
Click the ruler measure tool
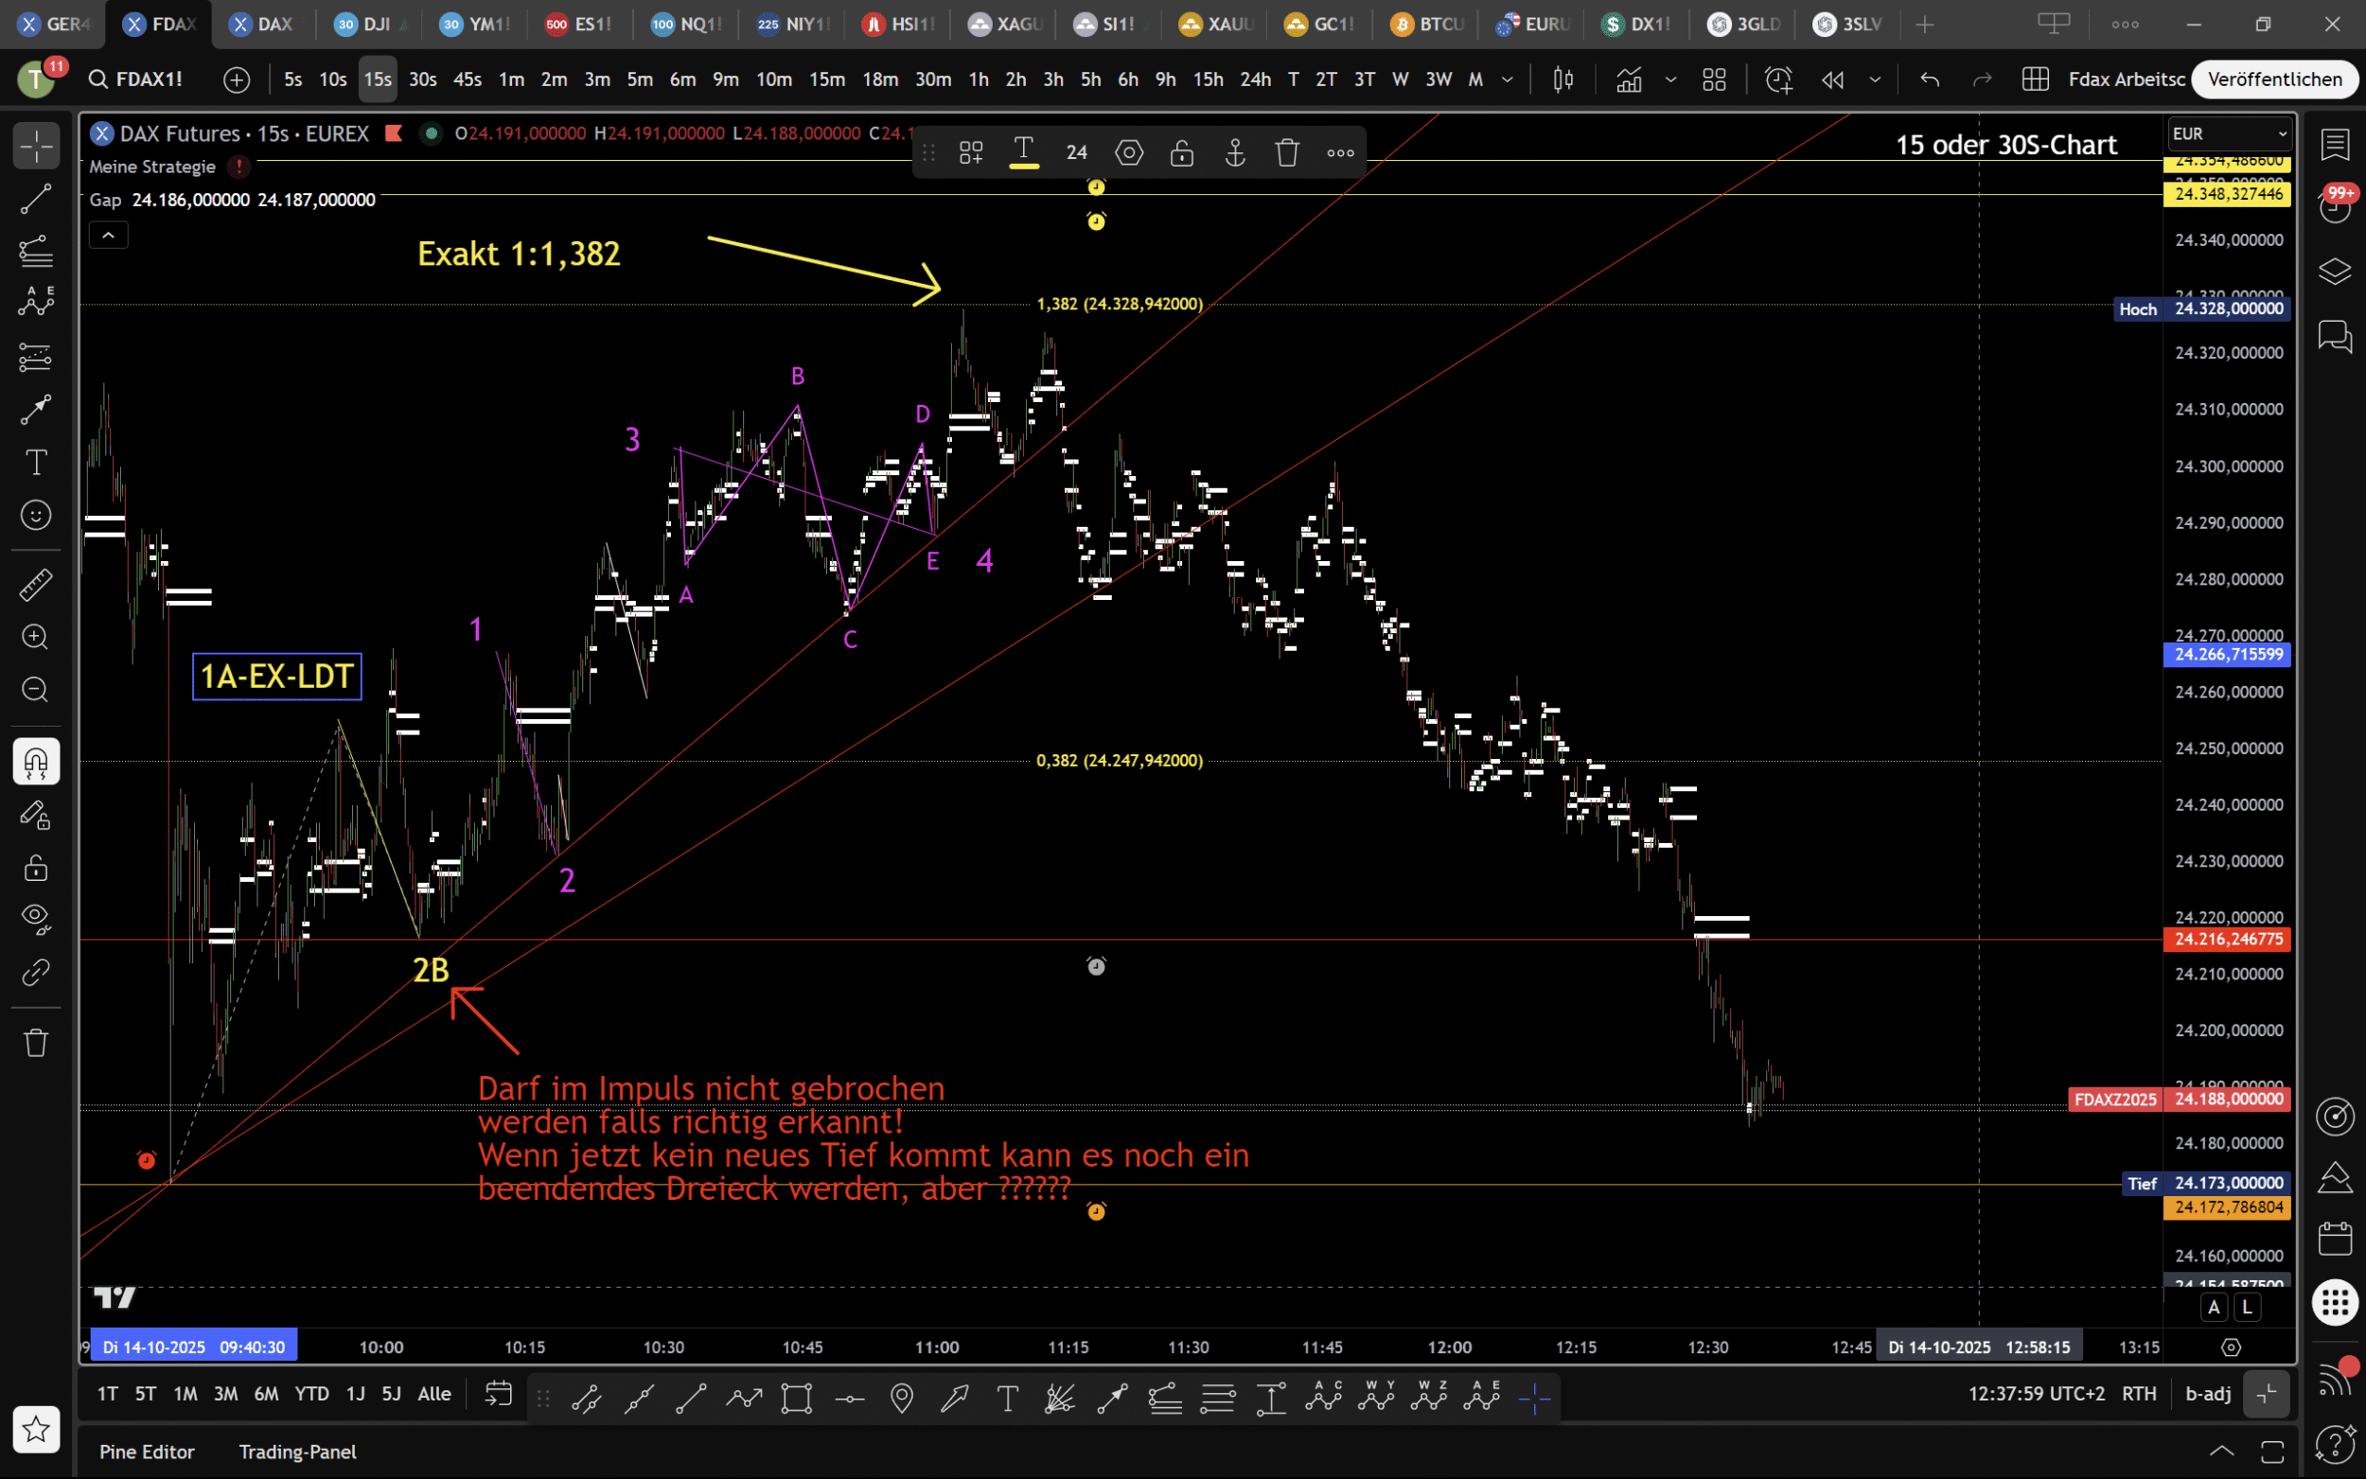point(36,585)
